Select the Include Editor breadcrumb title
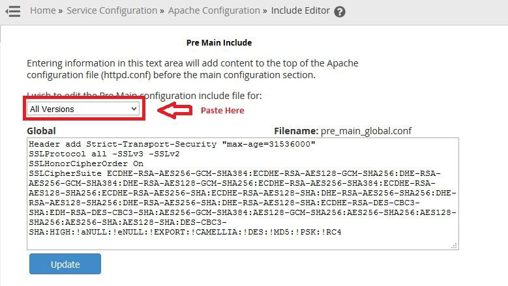The height and width of the screenshot is (286, 508). click(301, 10)
